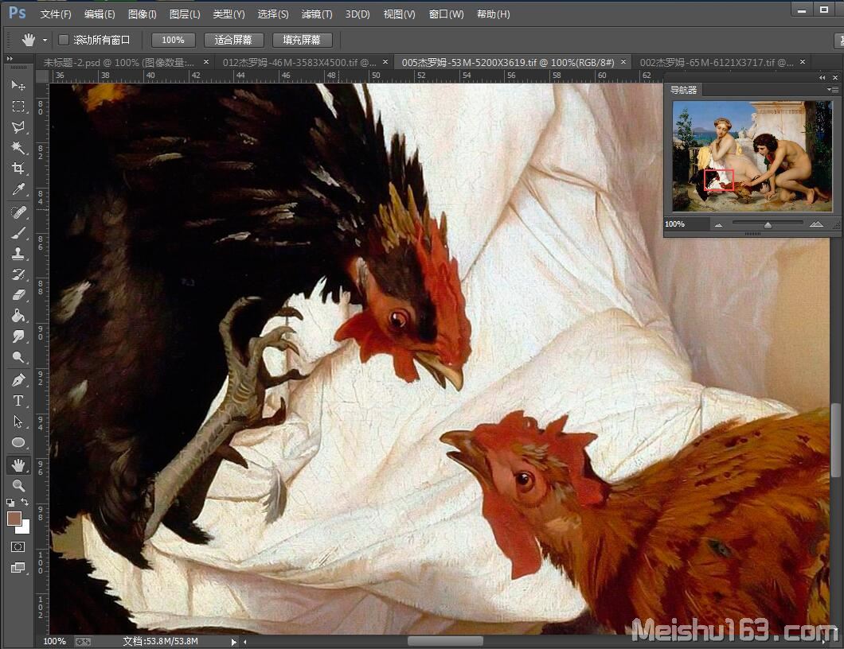Enable scroll all windows checkbox
The image size is (844, 649).
(x=64, y=40)
